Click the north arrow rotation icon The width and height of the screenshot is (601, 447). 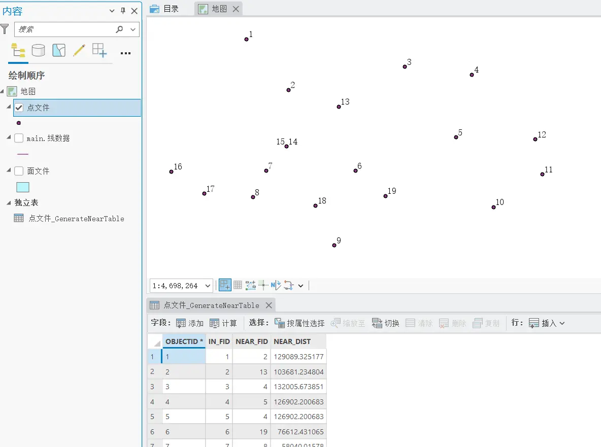coord(276,286)
